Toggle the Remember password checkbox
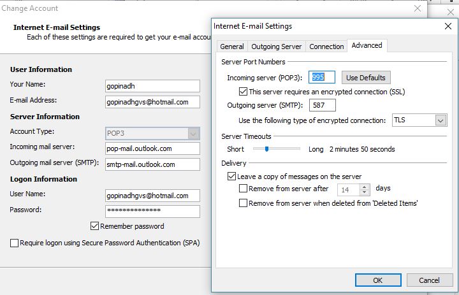The image size is (459, 295). tap(95, 226)
